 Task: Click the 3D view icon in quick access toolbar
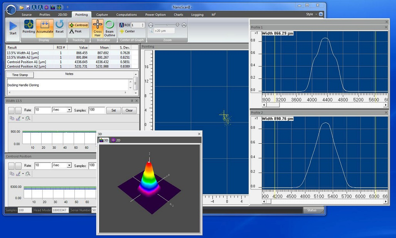click(x=53, y=7)
